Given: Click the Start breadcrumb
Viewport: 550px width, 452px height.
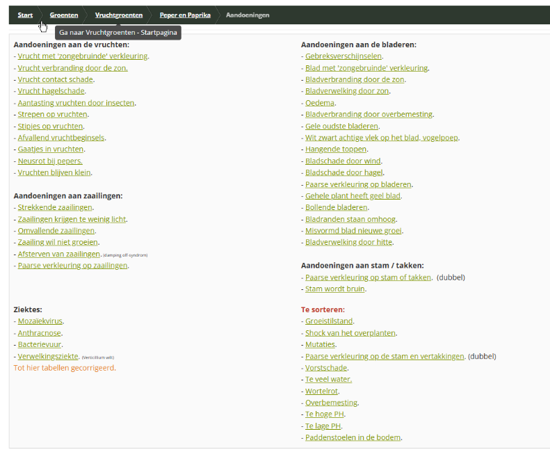Looking at the screenshot, I should click(25, 15).
